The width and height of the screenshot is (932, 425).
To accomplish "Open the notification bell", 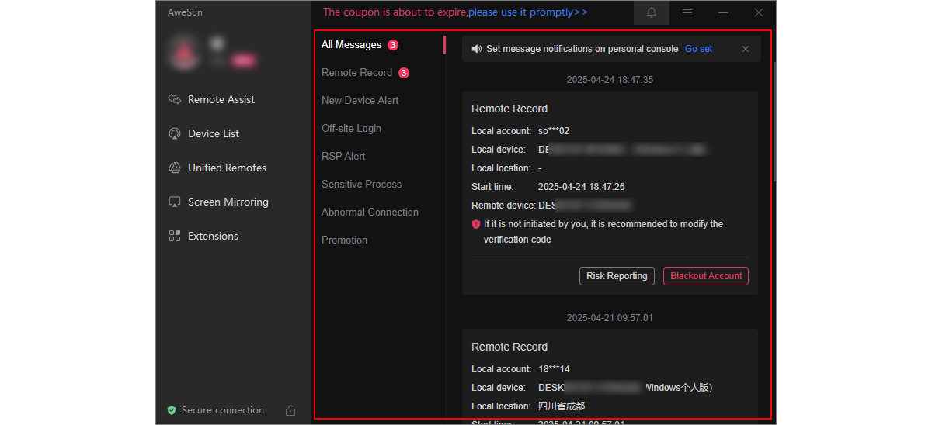I will 652,12.
